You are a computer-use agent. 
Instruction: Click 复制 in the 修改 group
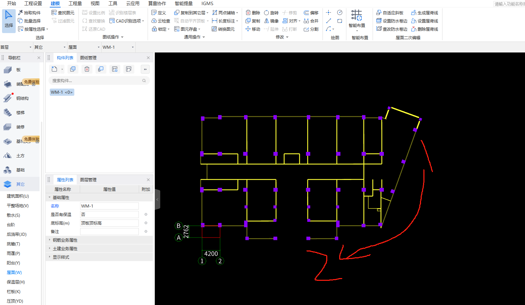coord(253,21)
